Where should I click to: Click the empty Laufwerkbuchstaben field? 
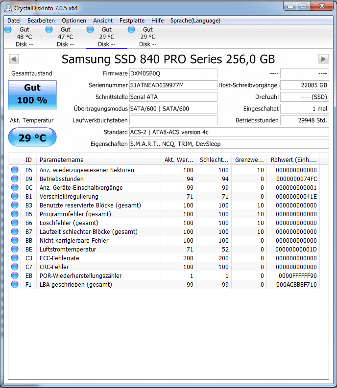point(173,120)
